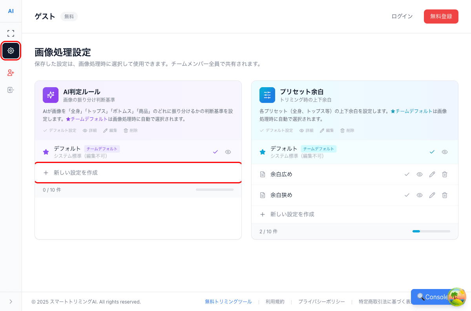Image resolution: width=471 pixels, height=311 pixels.
Task: Click the purple star of AI判定ルール デフォルト
Action: click(x=46, y=152)
